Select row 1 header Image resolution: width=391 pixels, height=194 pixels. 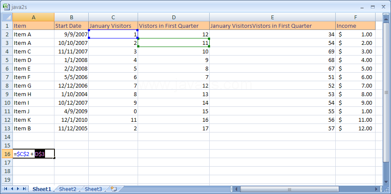(x=7, y=26)
